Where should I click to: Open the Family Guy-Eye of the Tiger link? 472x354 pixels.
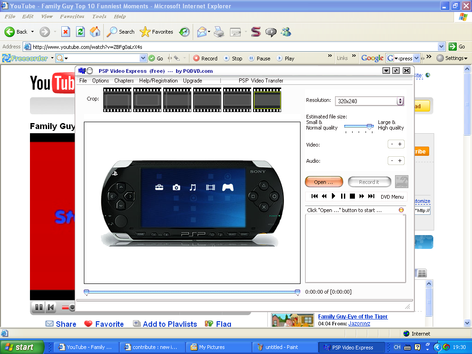click(x=352, y=316)
